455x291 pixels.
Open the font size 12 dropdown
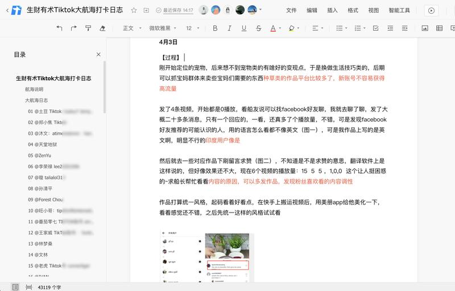tap(192, 28)
